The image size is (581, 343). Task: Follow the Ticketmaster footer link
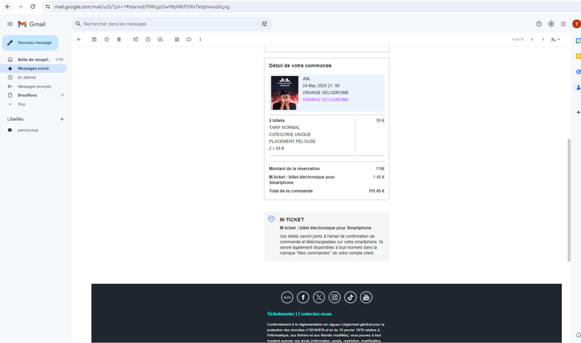pyautogui.click(x=281, y=314)
